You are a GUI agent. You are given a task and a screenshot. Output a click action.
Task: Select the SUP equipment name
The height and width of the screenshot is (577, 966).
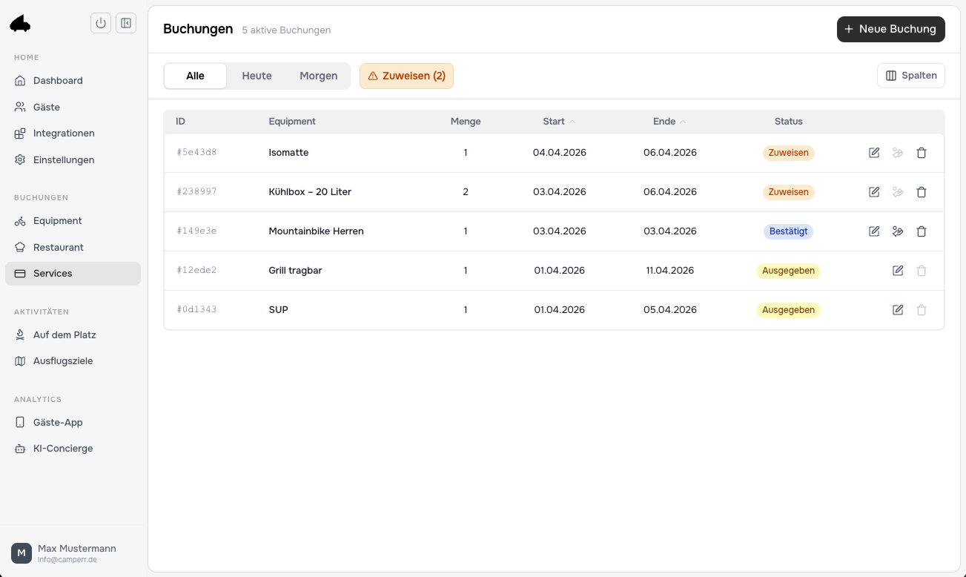(x=278, y=310)
